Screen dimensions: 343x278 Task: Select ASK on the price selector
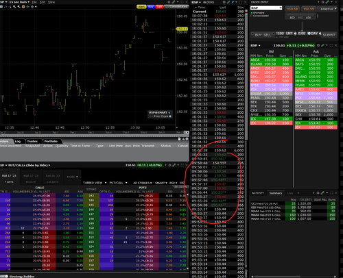pos(309,18)
